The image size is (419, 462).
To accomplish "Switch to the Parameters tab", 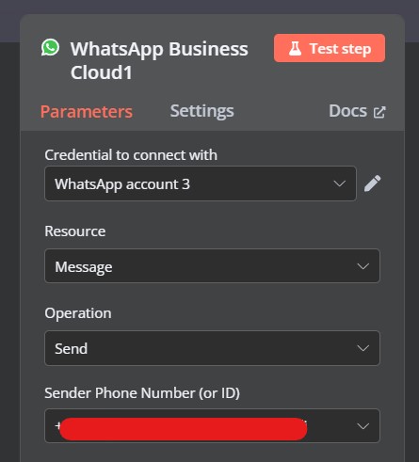I will click(x=87, y=112).
